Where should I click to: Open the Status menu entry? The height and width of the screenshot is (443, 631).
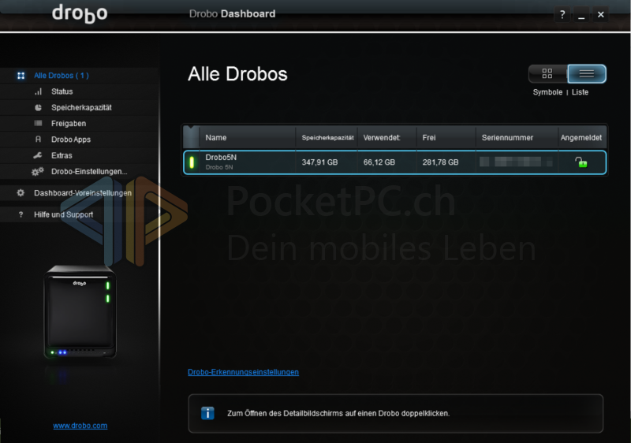(x=62, y=91)
